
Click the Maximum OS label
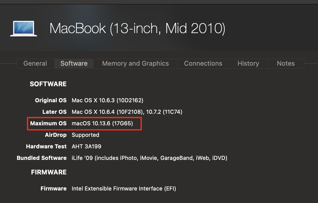coord(48,123)
